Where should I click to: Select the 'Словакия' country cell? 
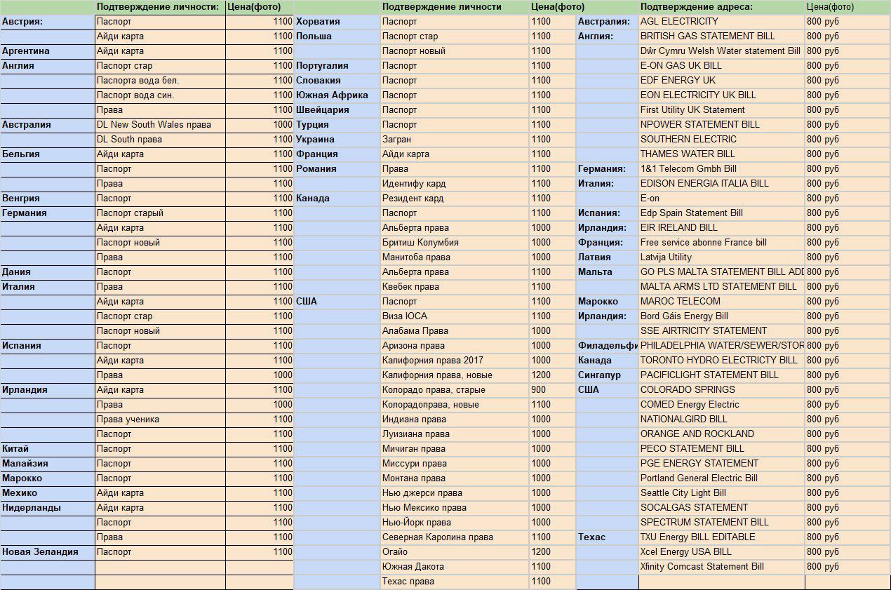[x=337, y=81]
